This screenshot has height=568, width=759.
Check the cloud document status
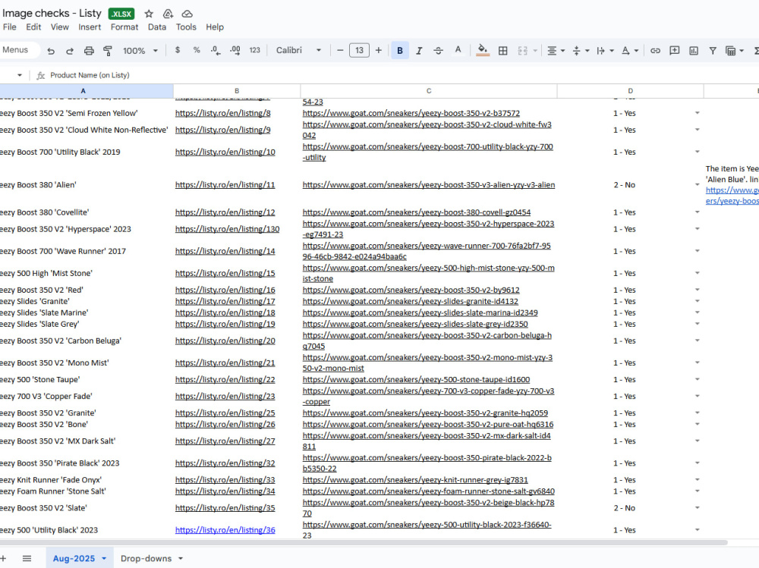pos(187,14)
